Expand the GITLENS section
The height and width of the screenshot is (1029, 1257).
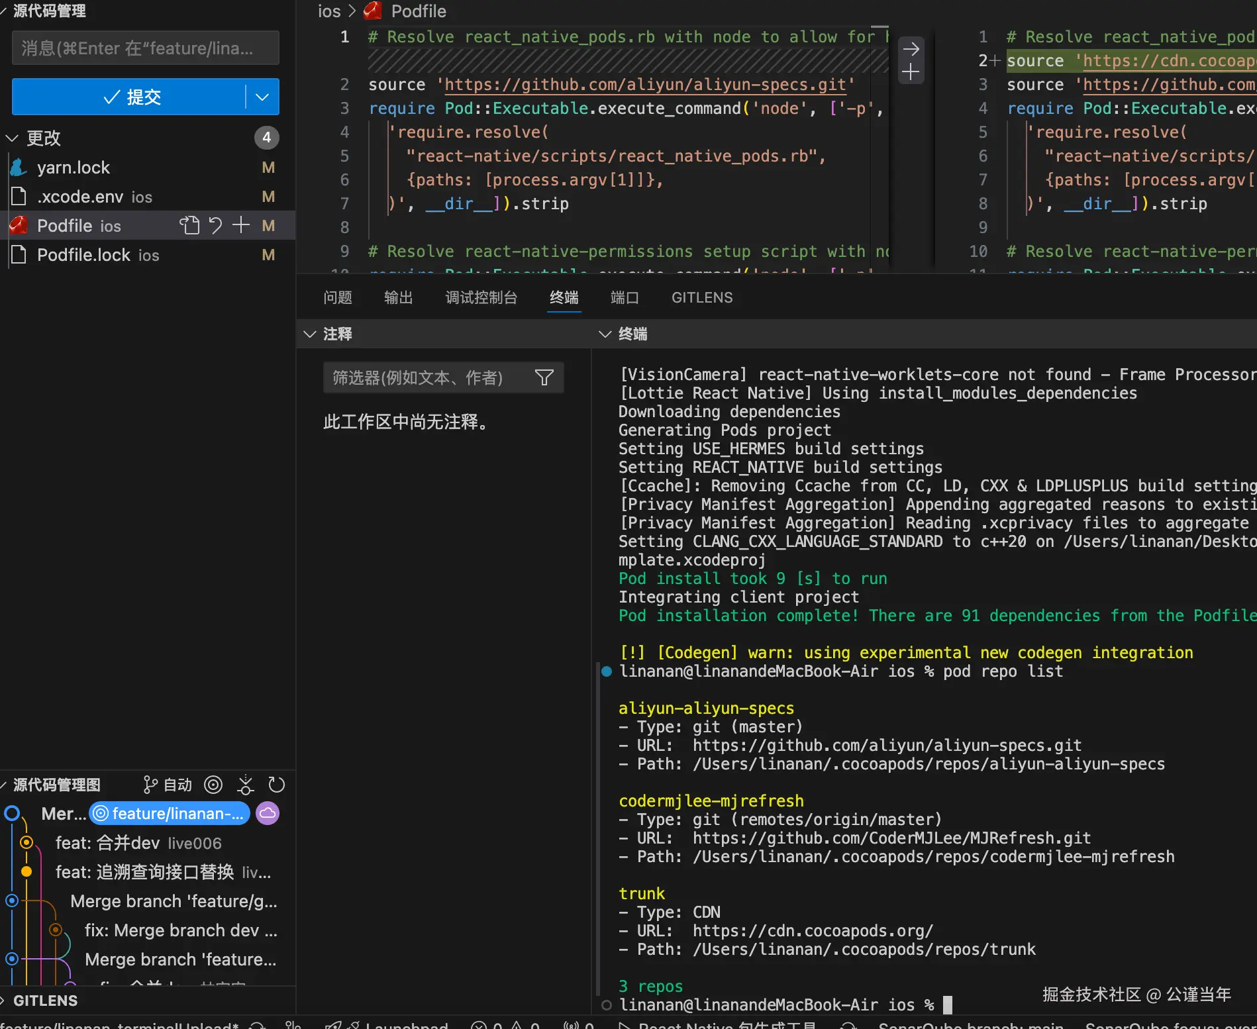(45, 1001)
